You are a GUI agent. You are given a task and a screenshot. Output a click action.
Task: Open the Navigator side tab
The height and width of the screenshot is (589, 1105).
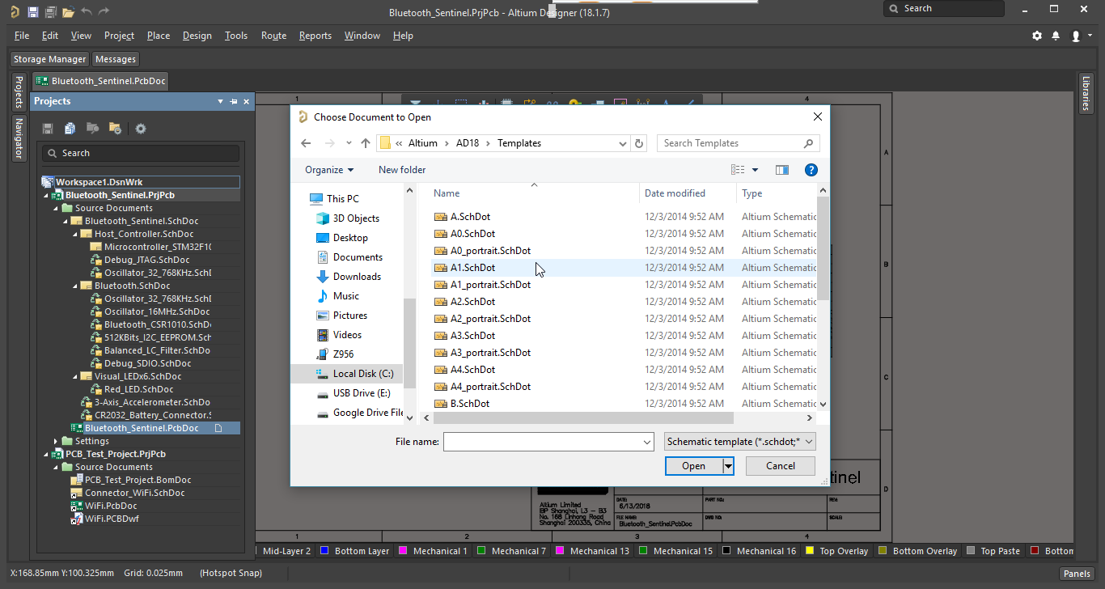click(19, 138)
